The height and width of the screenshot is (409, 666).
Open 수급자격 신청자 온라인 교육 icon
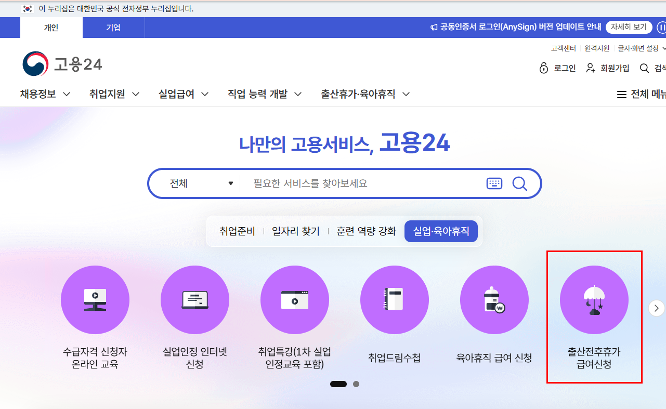click(95, 300)
